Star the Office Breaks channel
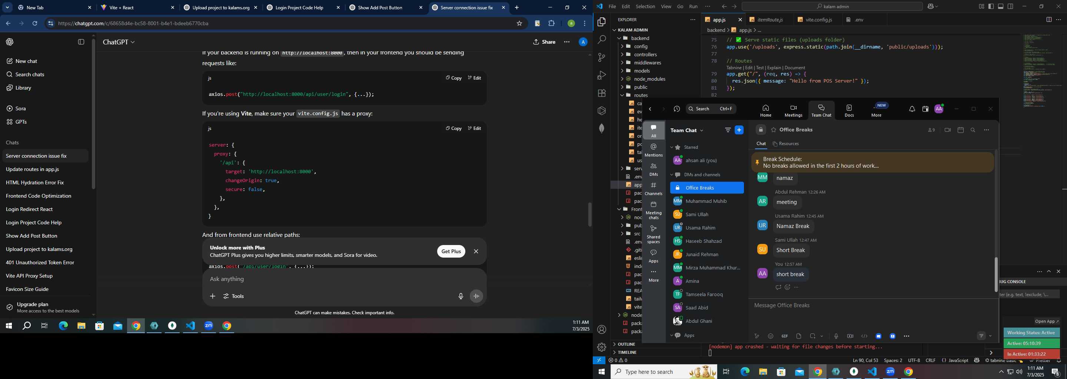 click(x=773, y=130)
